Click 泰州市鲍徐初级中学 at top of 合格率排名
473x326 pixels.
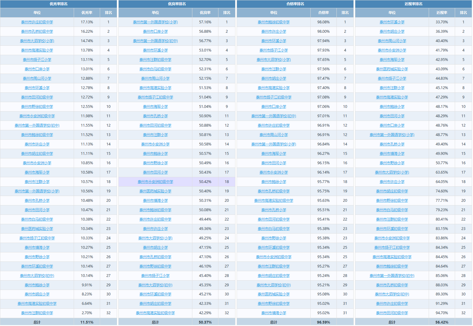274,22
